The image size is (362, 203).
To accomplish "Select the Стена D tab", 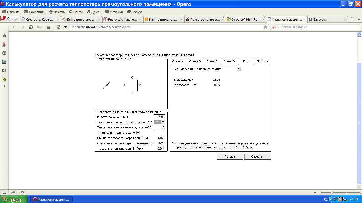I will pyautogui.click(x=229, y=61).
